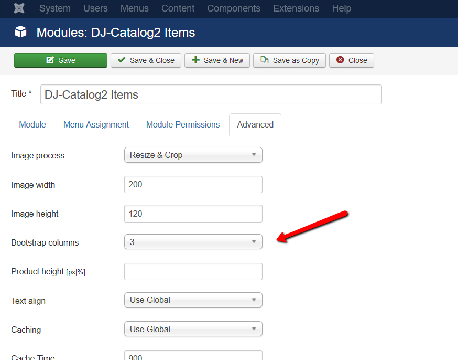Open the Module Permissions tab
Viewport: 458px width, 360px height.
183,124
